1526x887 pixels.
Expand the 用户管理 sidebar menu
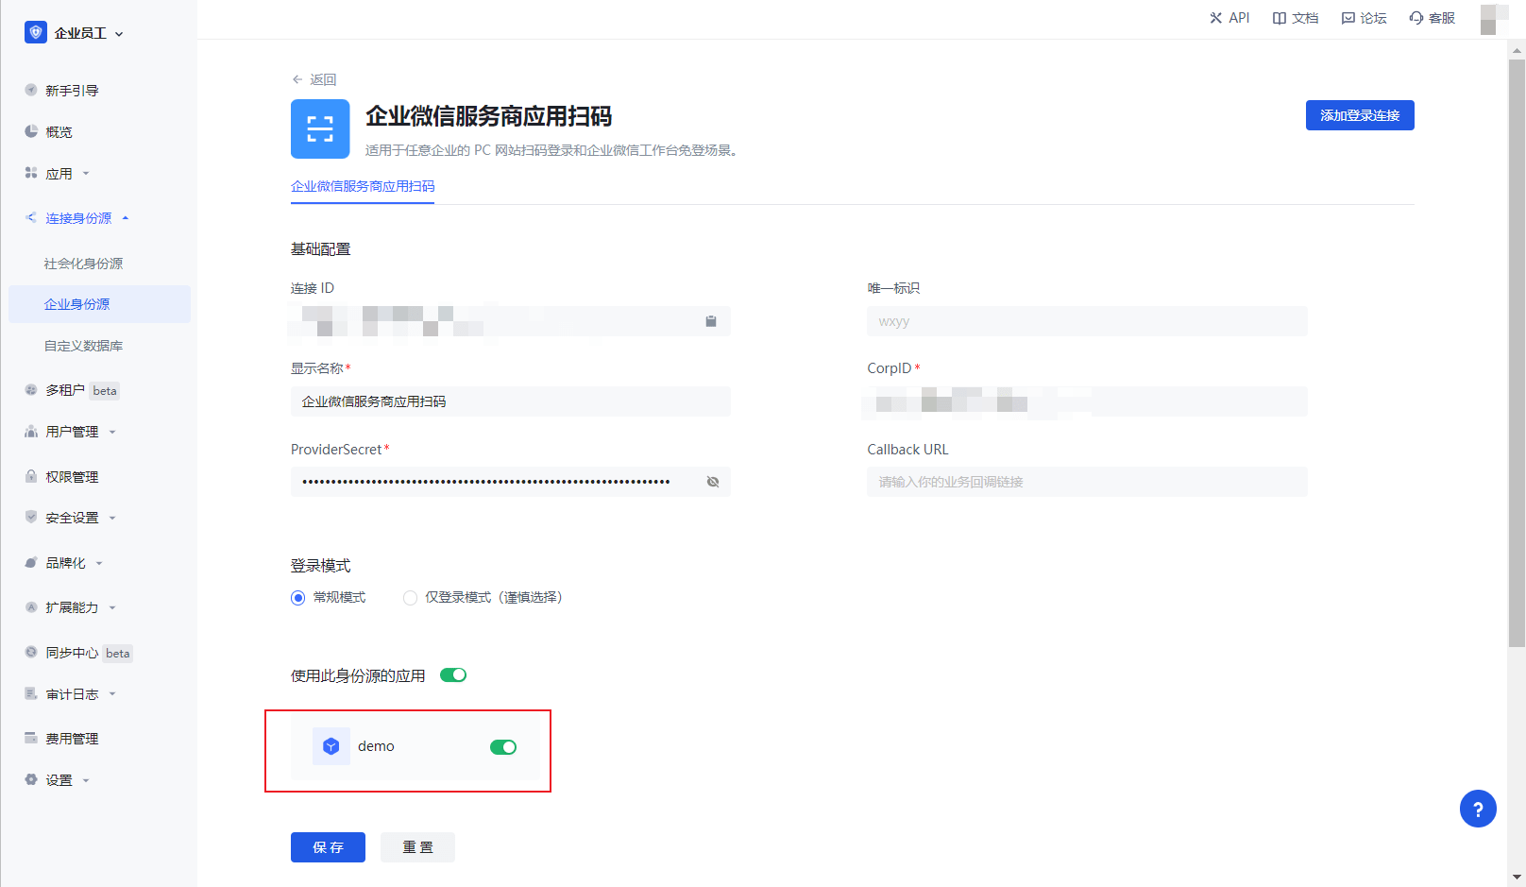click(73, 432)
